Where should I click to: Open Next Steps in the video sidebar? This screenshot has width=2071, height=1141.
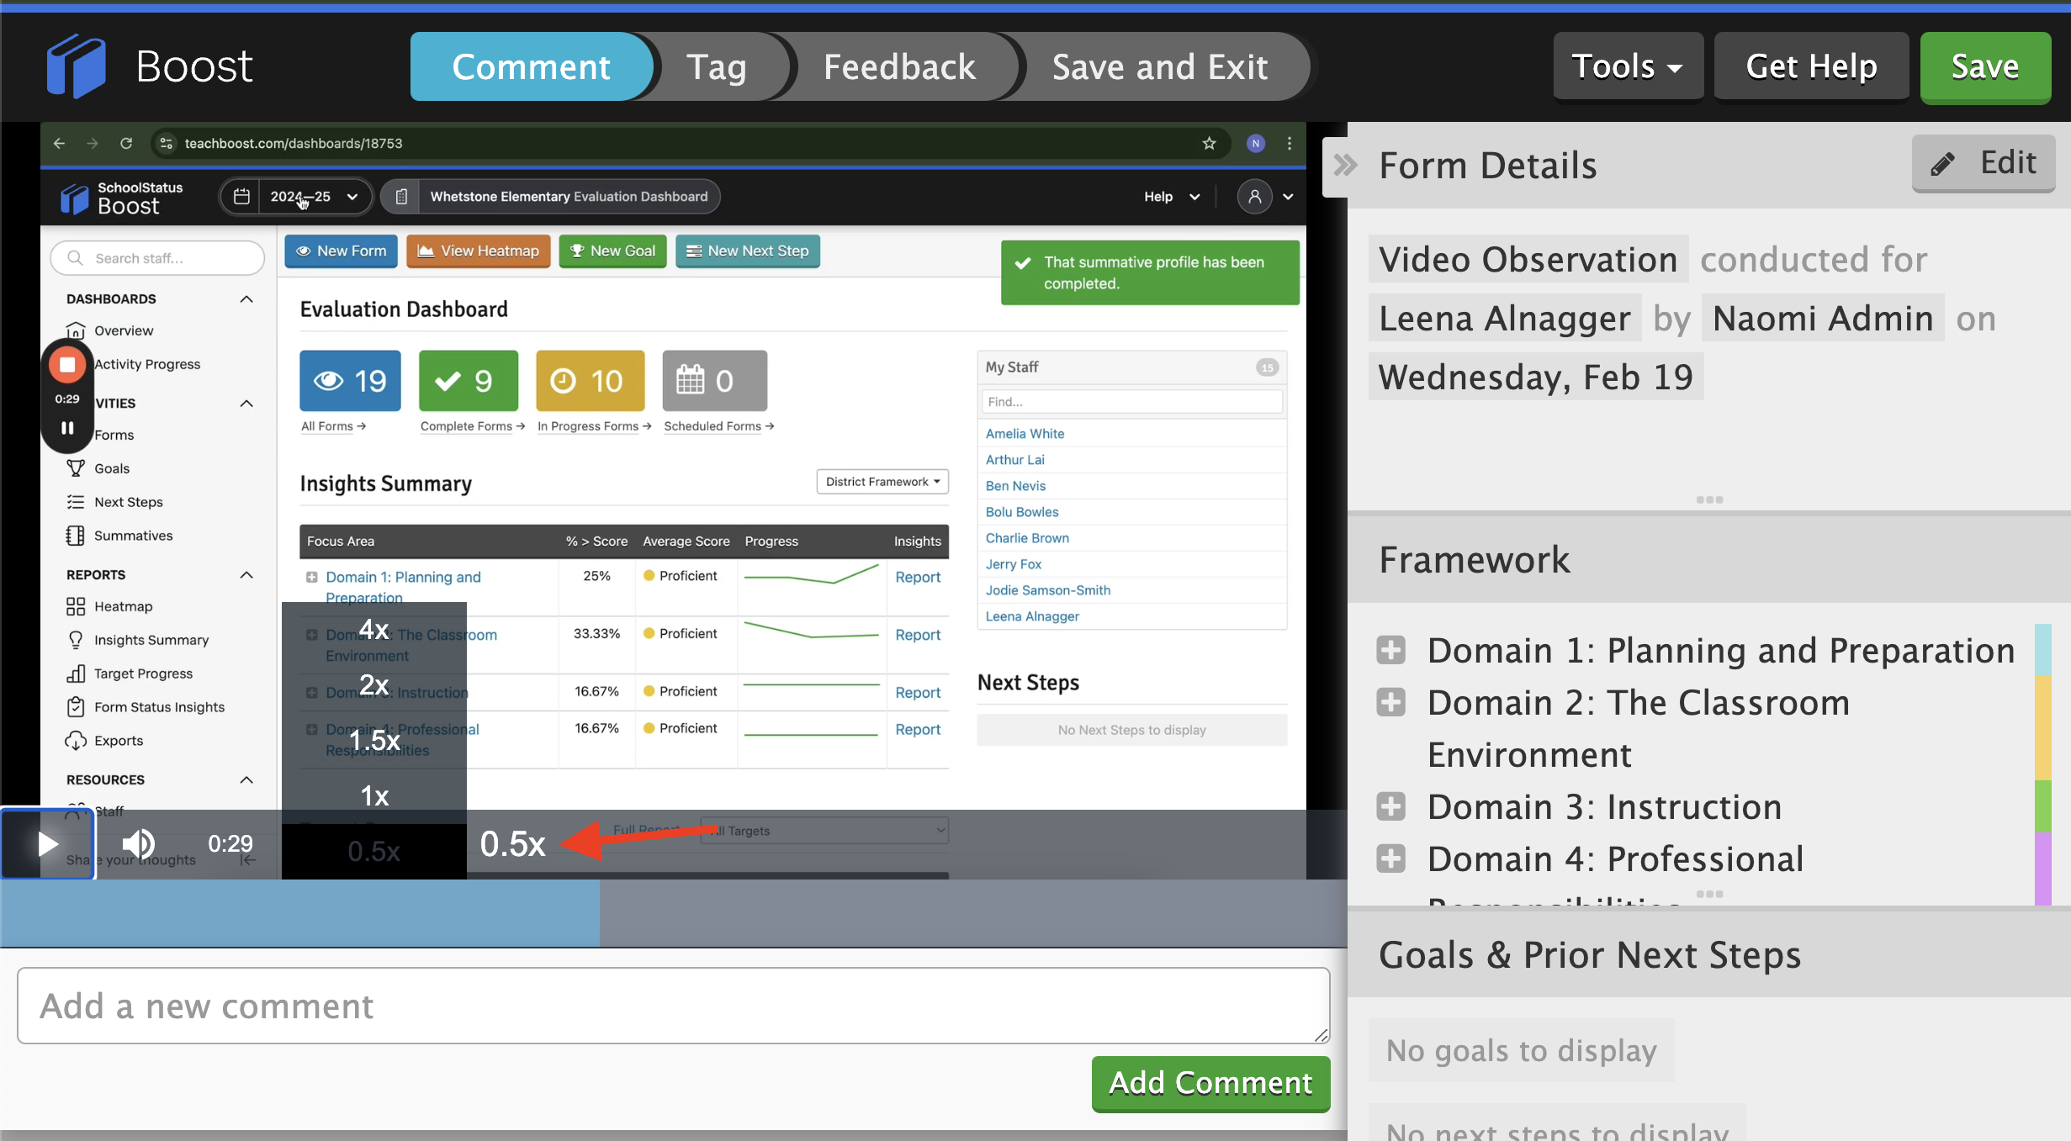coord(115,502)
